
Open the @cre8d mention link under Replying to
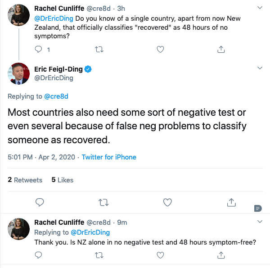tap(56, 96)
